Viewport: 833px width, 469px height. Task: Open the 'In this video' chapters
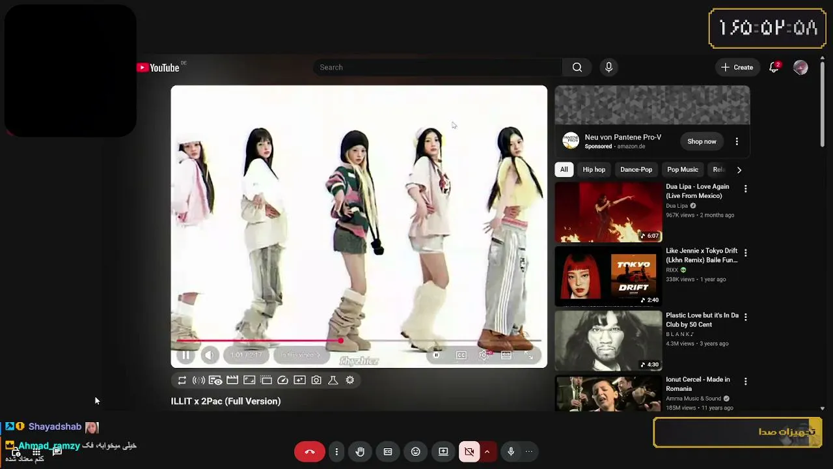[301, 355]
